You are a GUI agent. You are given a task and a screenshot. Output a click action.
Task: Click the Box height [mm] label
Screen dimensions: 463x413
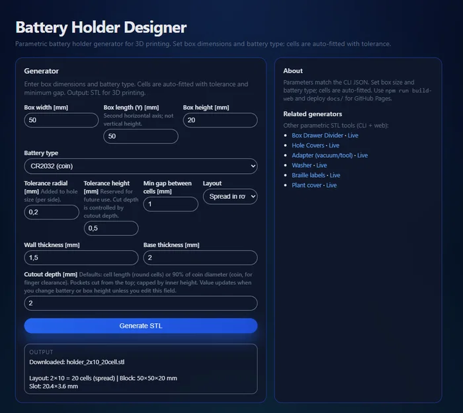[x=206, y=107]
